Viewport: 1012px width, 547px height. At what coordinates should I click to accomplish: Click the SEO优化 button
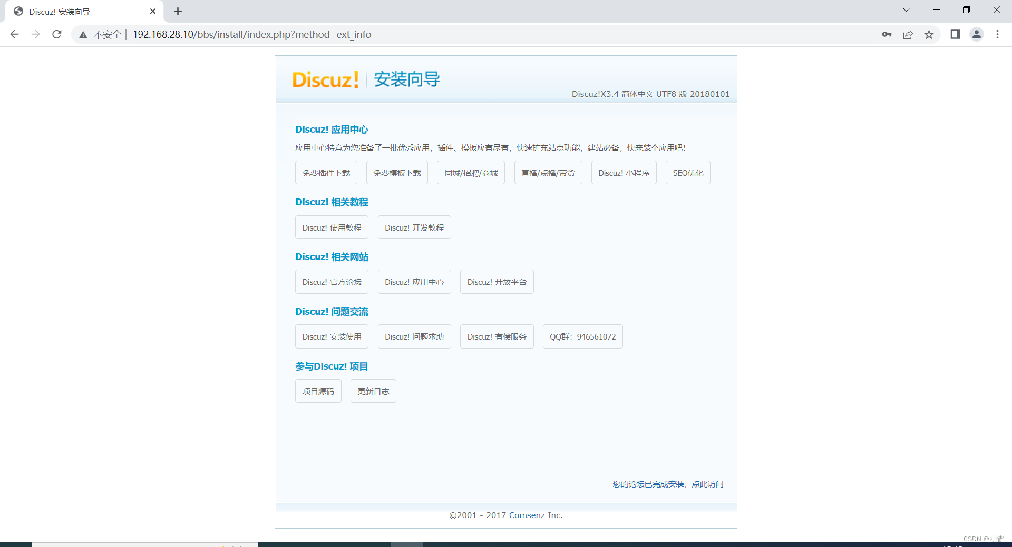(688, 173)
